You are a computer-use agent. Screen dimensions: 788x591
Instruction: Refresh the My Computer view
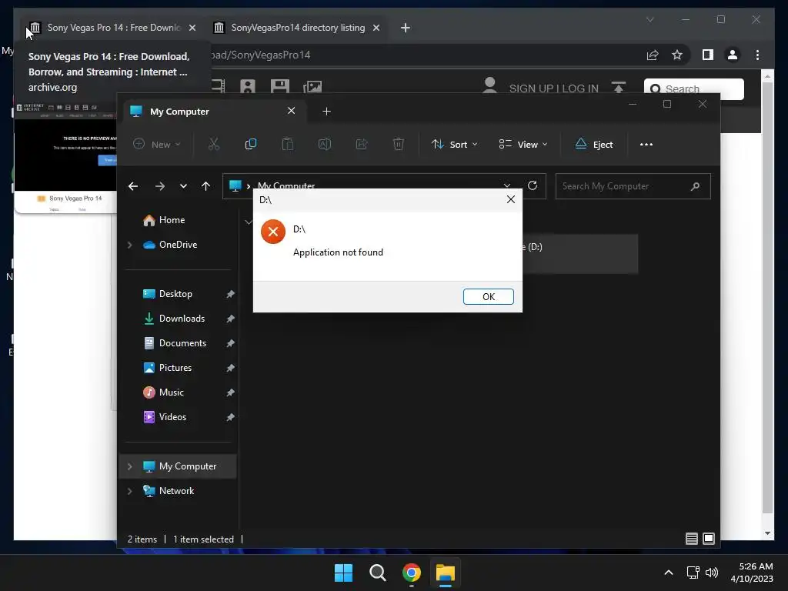[x=533, y=185]
